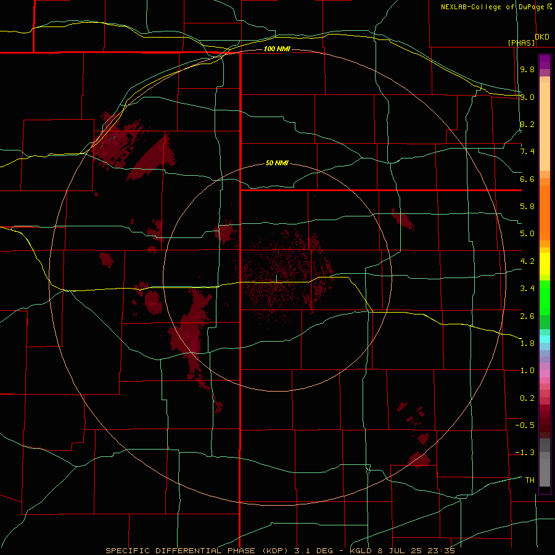The width and height of the screenshot is (555, 555).
Task: Click the 5.0 scale value
Action: pos(527,234)
